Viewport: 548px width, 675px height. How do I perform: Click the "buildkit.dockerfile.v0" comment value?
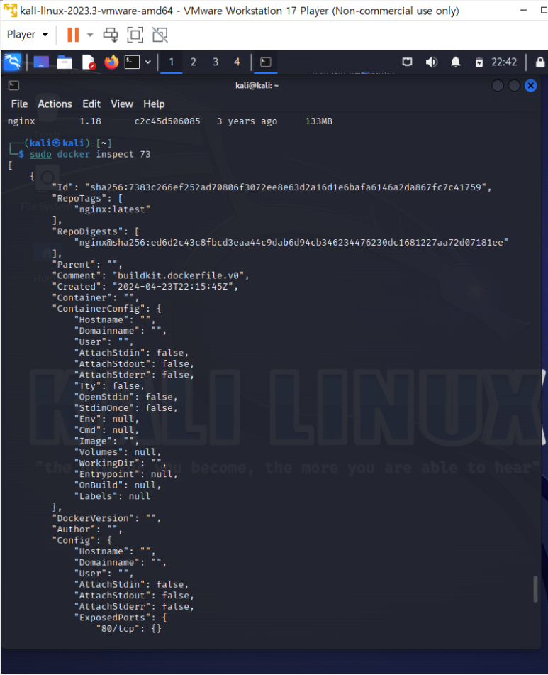point(179,275)
